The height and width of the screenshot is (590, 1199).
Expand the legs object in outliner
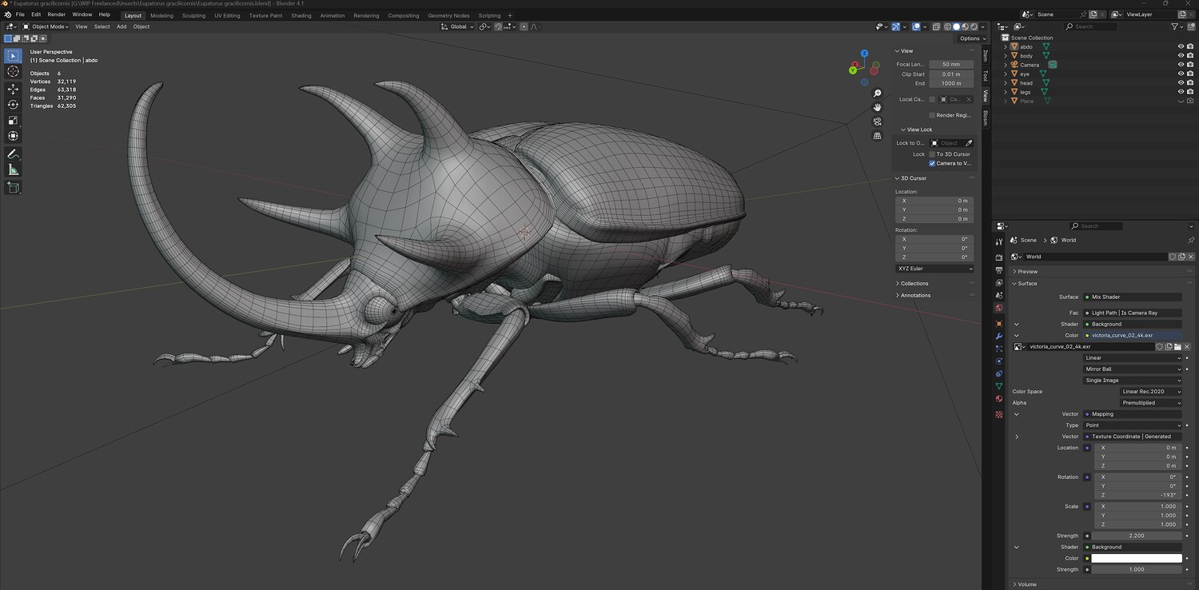click(x=1006, y=92)
